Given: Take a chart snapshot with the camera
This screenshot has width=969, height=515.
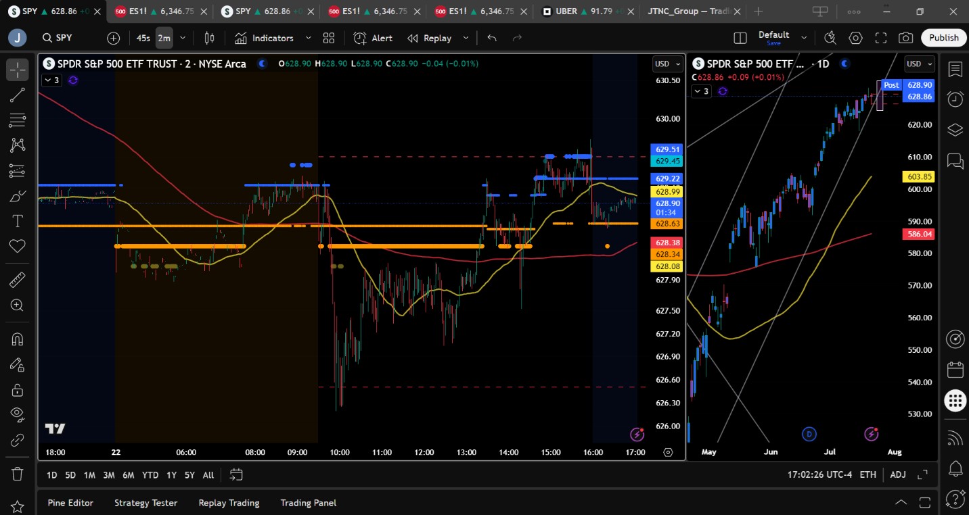Looking at the screenshot, I should 906,39.
